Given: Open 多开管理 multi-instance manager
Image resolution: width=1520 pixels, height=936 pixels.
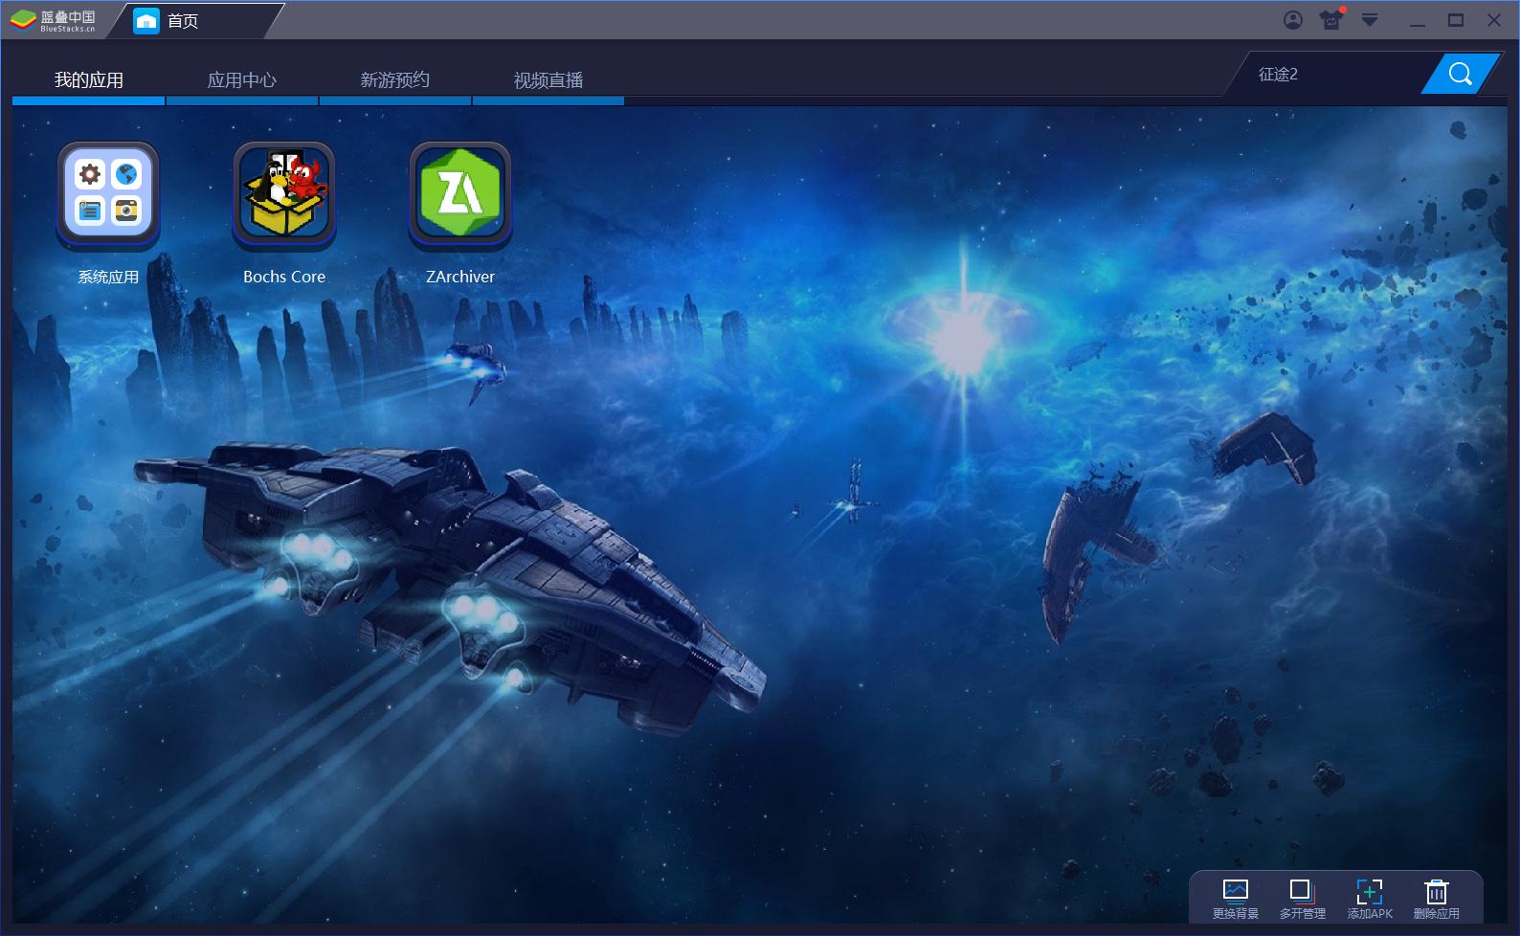Looking at the screenshot, I should point(1302,898).
